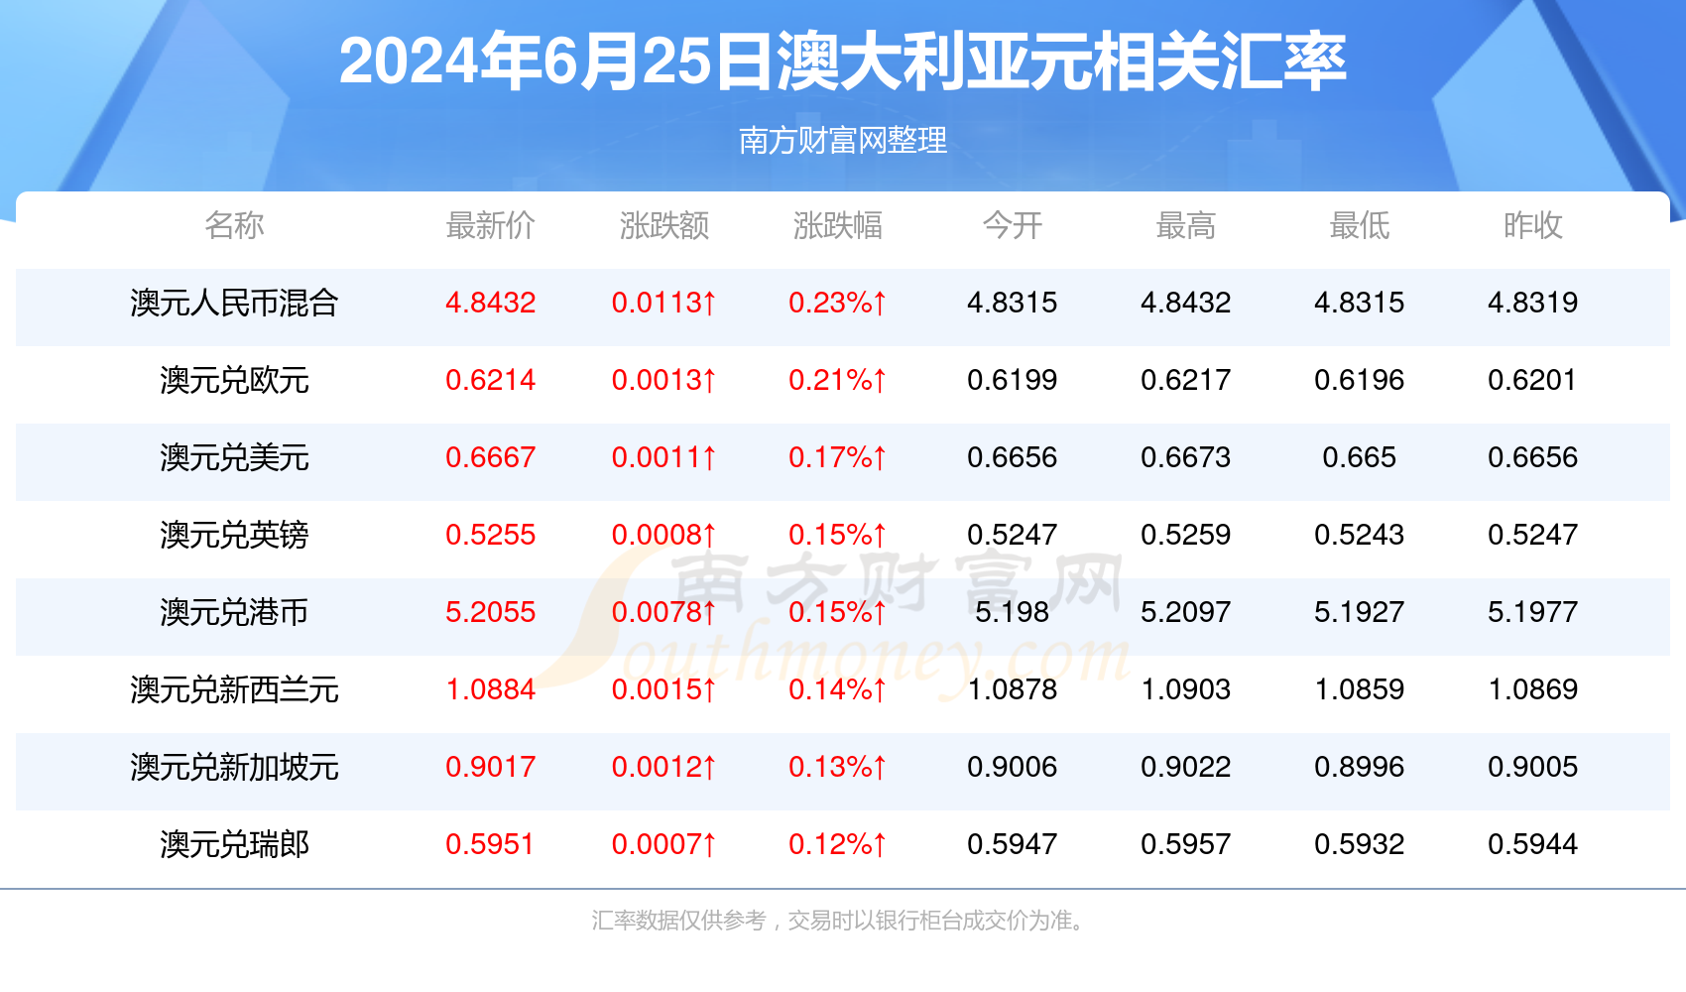Viewport: 1686px width, 992px height.
Task: Click the previous close 5.1977
Action: pyautogui.click(x=1533, y=612)
